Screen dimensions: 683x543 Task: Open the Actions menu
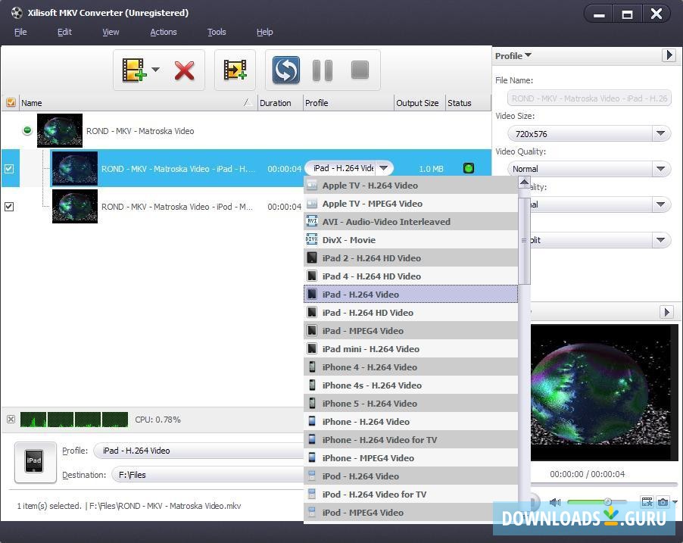point(163,32)
